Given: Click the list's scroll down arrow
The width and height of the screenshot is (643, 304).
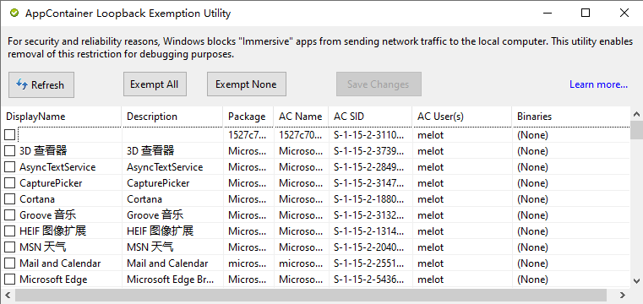Looking at the screenshot, I should click(x=636, y=280).
